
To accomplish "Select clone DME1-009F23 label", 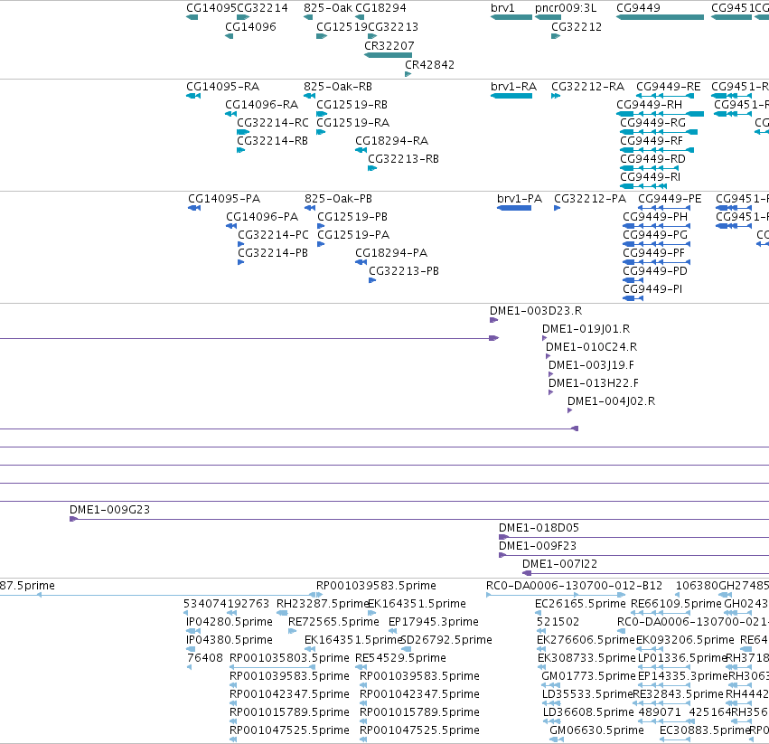I will (538, 546).
